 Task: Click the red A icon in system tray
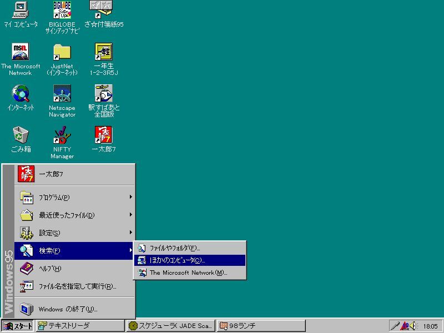coord(405,326)
